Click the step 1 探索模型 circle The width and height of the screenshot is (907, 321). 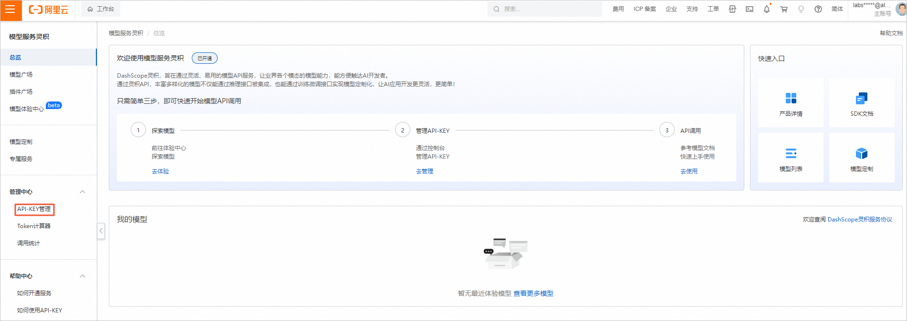[x=138, y=130]
